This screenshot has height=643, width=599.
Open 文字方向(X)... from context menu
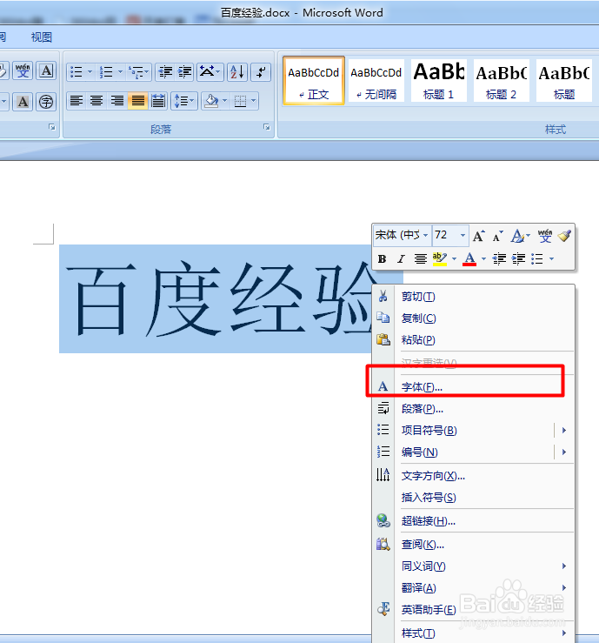coord(473,476)
